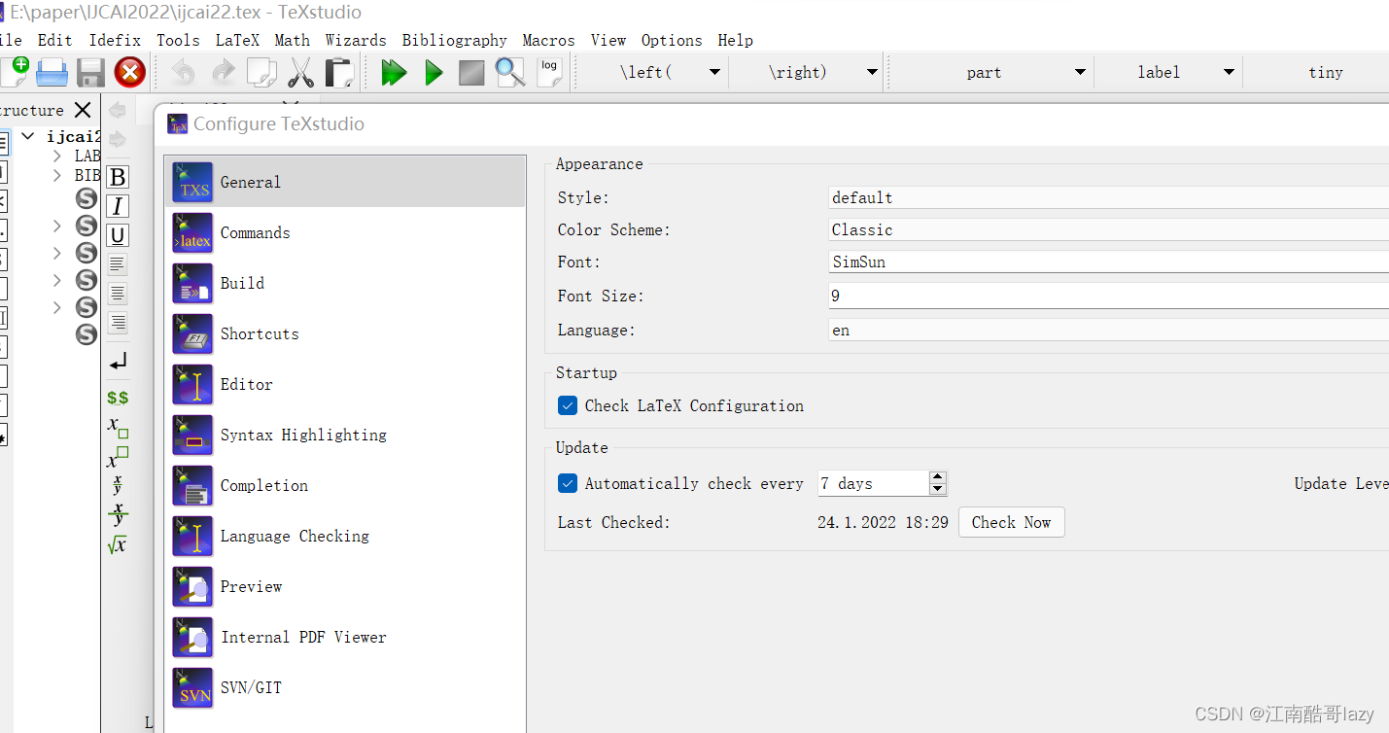Screen dimensions: 1389x733
Task: Open the log file icon
Action: point(549,72)
